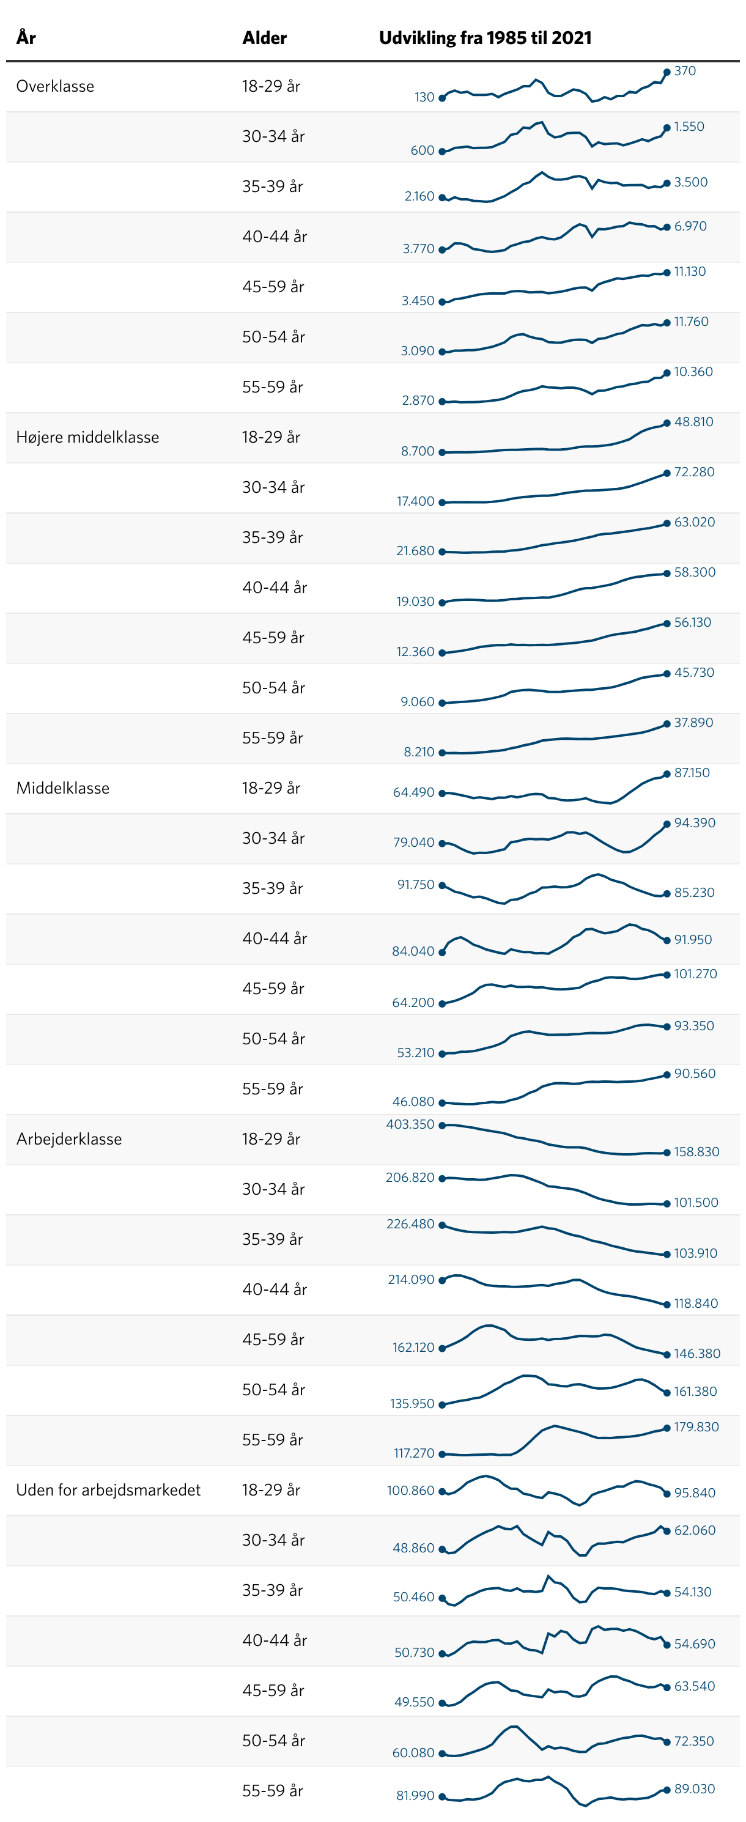The width and height of the screenshot is (746, 1822).
Task: Click the end point labeled 89.030
Action: [x=667, y=1790]
